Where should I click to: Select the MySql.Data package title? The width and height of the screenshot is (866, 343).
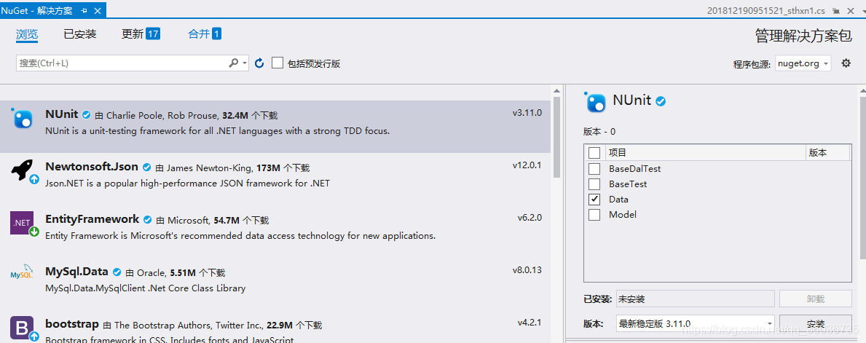76,272
